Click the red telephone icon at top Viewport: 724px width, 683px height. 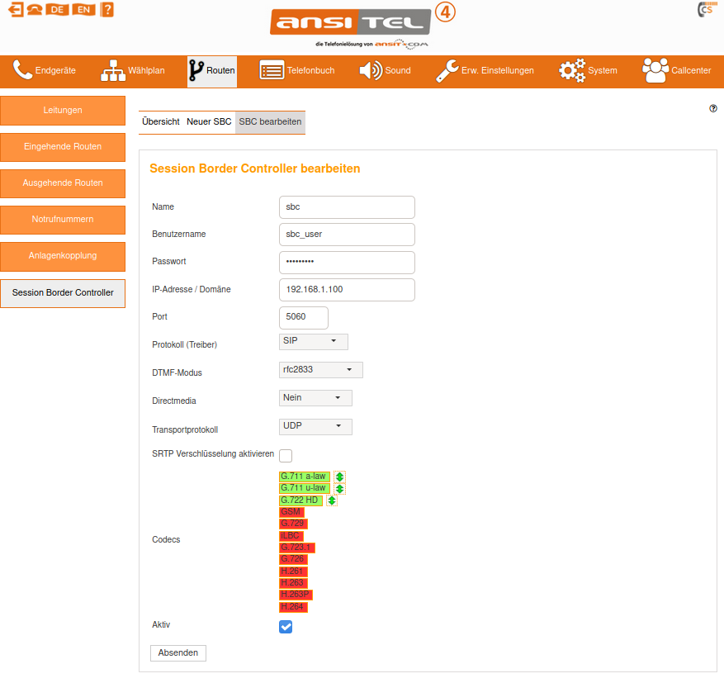pyautogui.click(x=35, y=10)
